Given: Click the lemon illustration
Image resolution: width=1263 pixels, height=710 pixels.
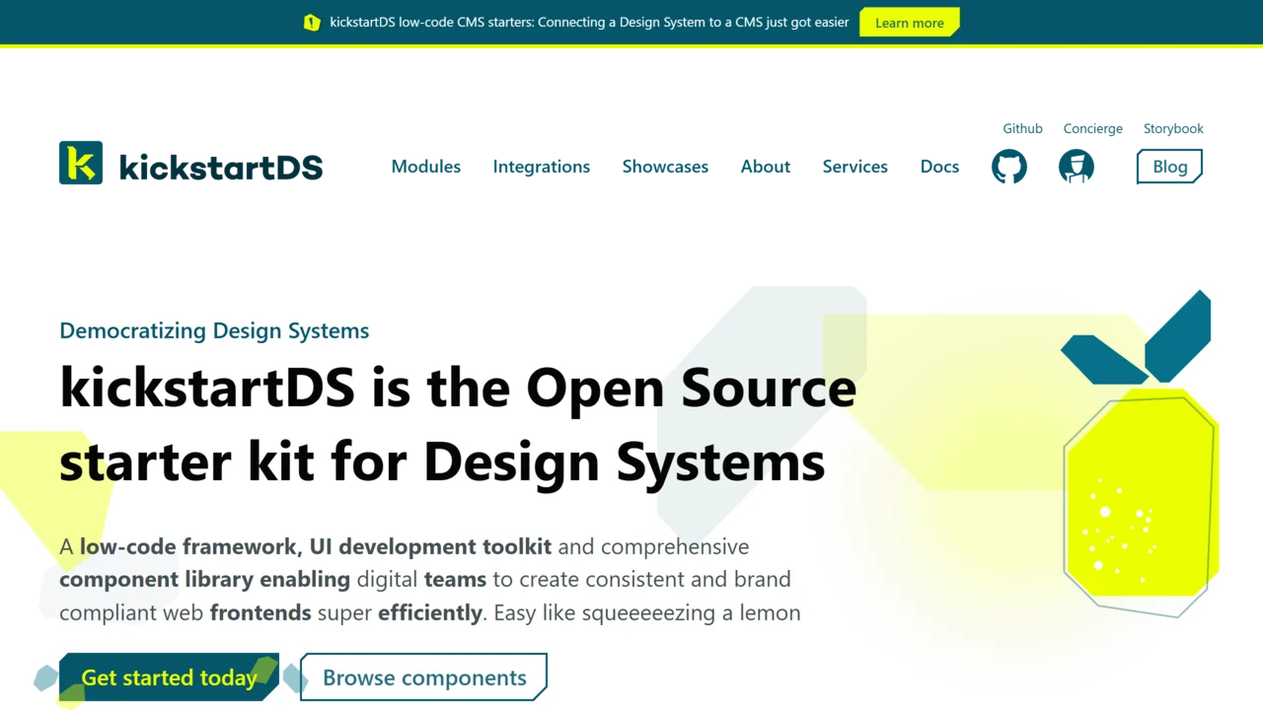Looking at the screenshot, I should [x=1140, y=454].
